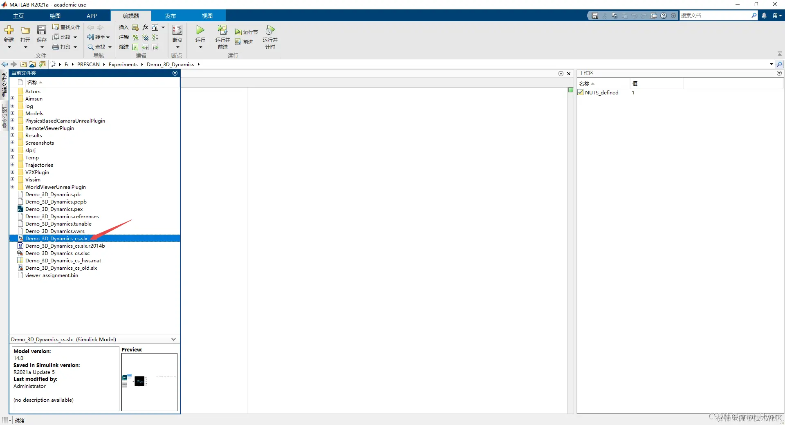Open the Save (保存) dropdown arrow
Viewport: 785px width, 425px height.
42,47
